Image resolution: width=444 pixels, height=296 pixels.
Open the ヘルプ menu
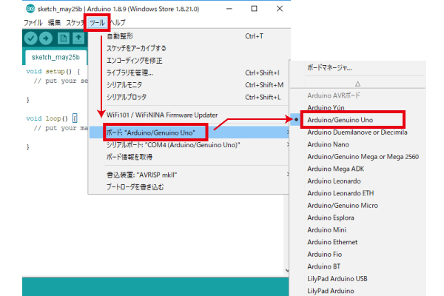click(118, 23)
